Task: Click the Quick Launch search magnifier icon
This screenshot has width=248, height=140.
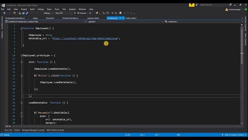Action: pos(231,5)
